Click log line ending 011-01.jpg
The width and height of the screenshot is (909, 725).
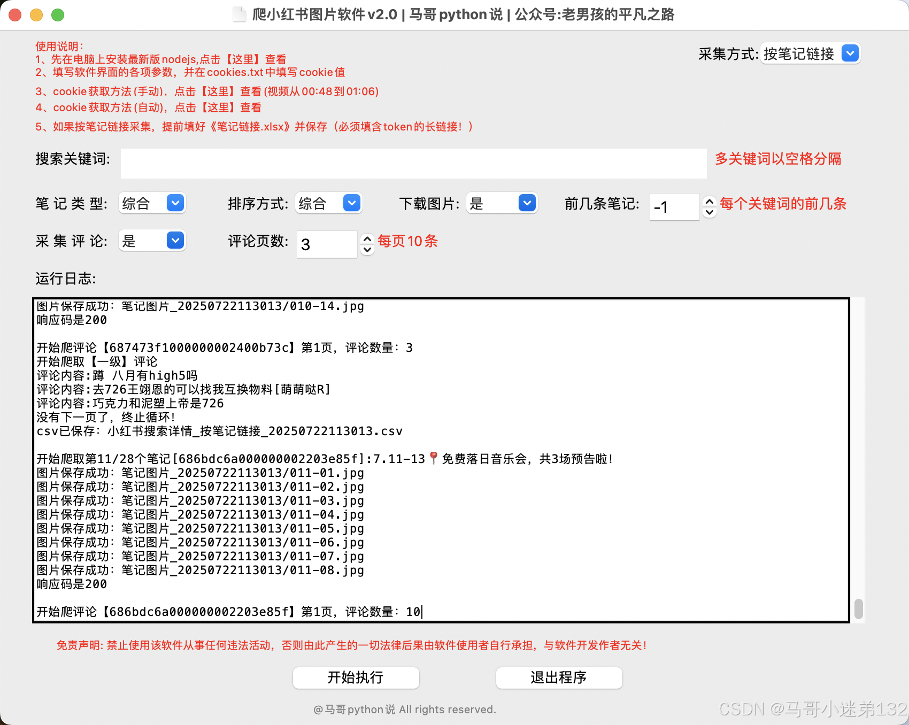tap(200, 473)
